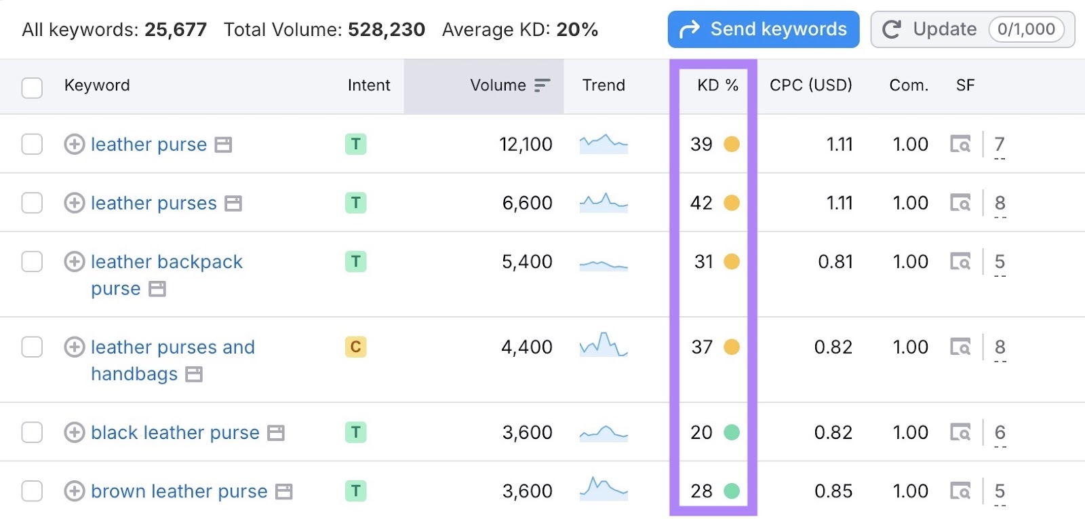
Task: Open SERP features icon for leather purses row
Action: [x=960, y=203]
